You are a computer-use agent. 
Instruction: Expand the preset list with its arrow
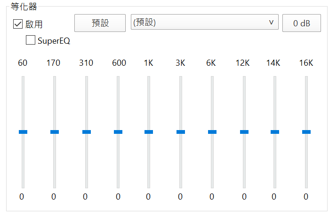click(271, 22)
